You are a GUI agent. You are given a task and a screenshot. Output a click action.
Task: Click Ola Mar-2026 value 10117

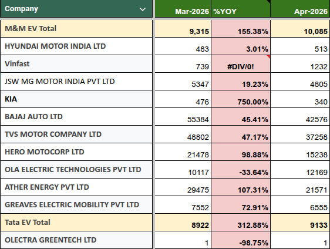click(183, 170)
